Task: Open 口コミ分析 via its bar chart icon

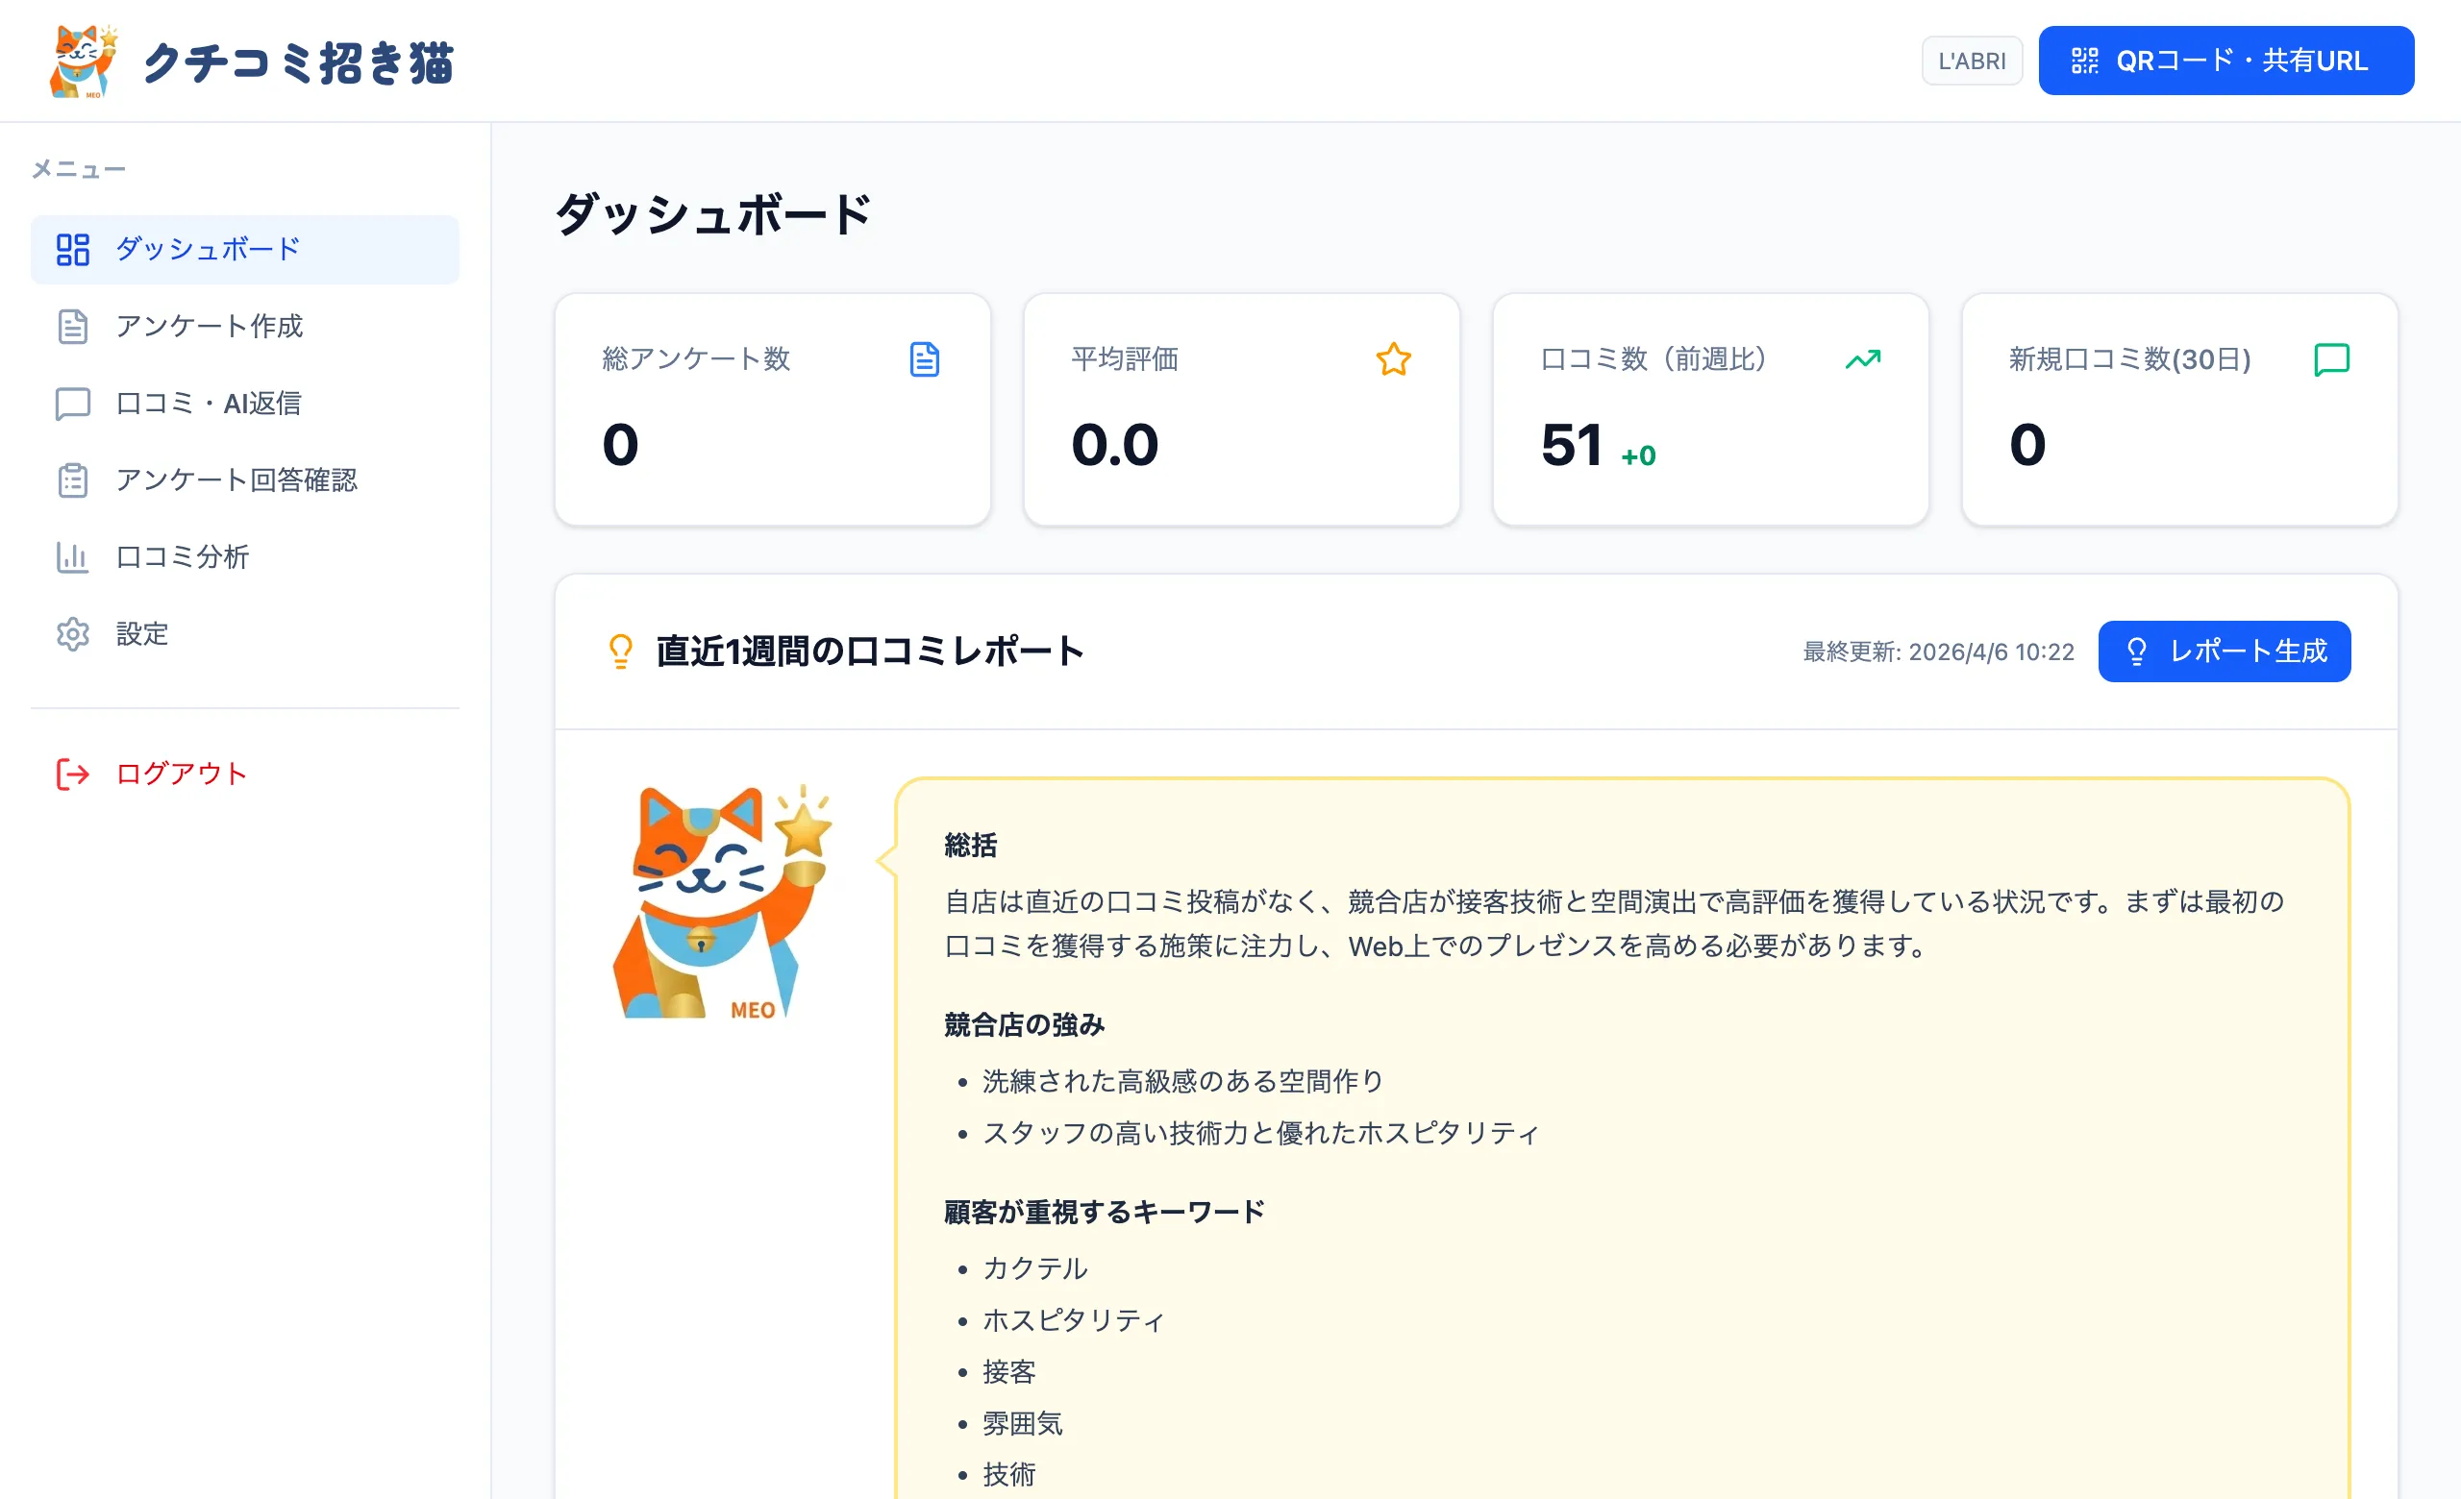Action: [72, 557]
